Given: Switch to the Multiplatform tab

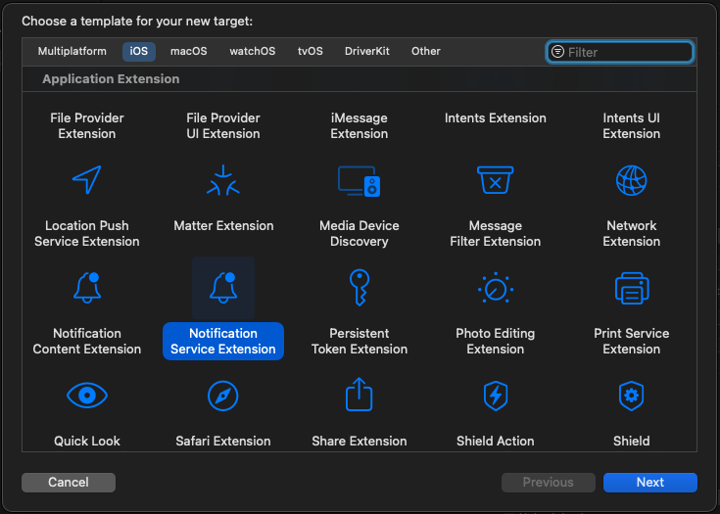Looking at the screenshot, I should (72, 51).
